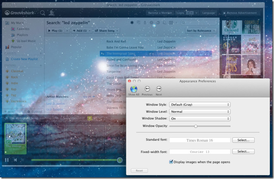Open Window Shadow dropdown
This screenshot has height=179, width=274.
200,118
